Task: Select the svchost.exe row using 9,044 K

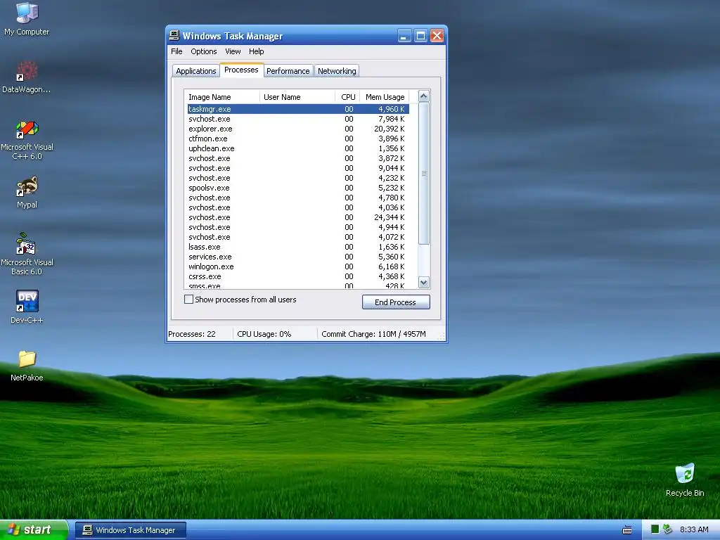Action: click(298, 168)
